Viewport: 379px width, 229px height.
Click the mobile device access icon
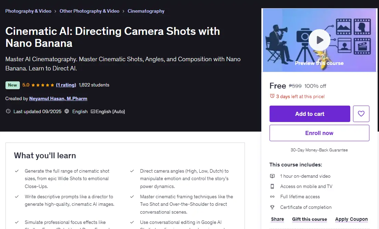pyautogui.click(x=272, y=186)
